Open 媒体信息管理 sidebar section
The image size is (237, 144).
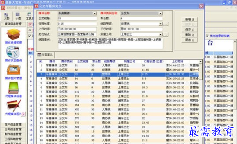(13, 24)
